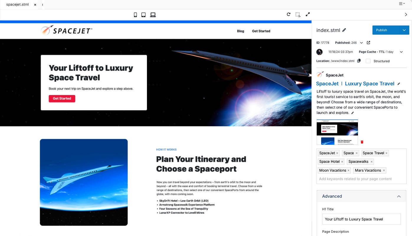Open the Page Cache TTL dropdown

(x=401, y=52)
